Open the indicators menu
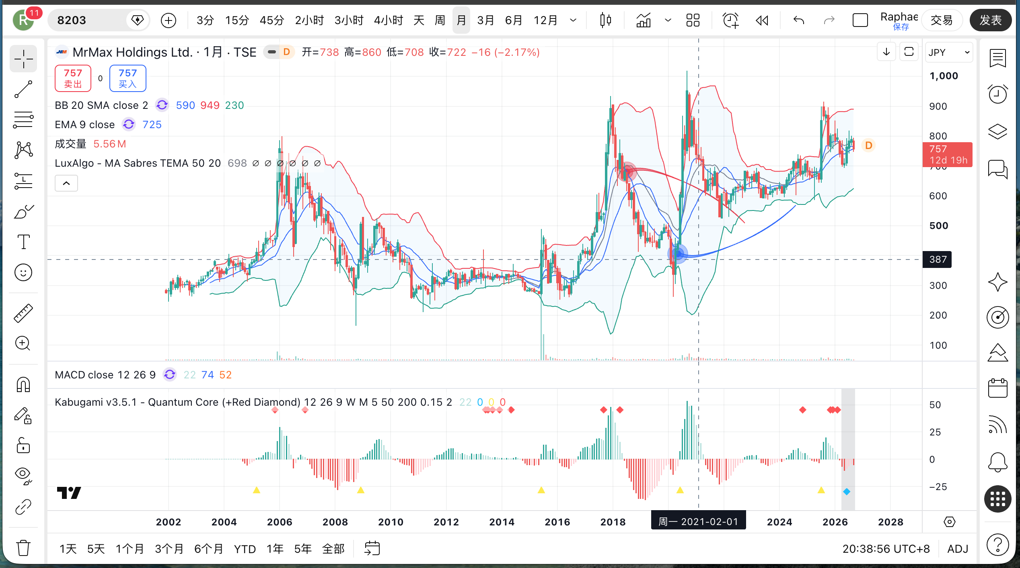 pos(643,20)
